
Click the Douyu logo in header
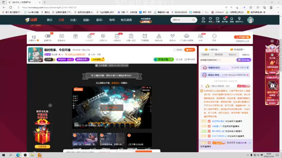[x=31, y=20]
